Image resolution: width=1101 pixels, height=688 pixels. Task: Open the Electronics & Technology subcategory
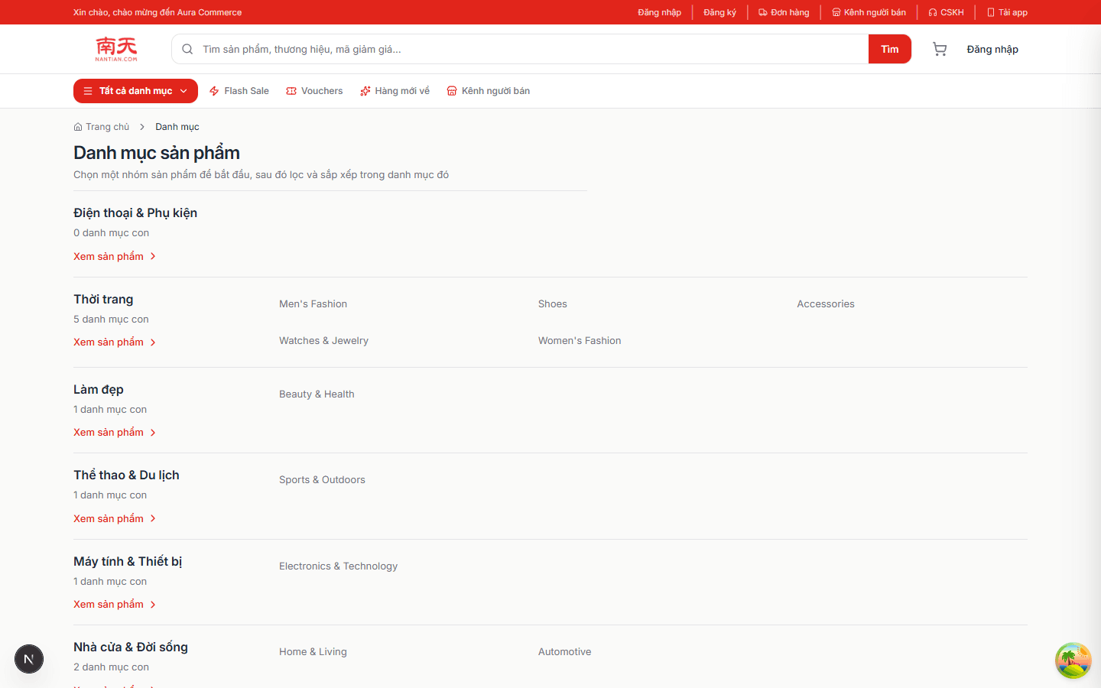(x=338, y=566)
